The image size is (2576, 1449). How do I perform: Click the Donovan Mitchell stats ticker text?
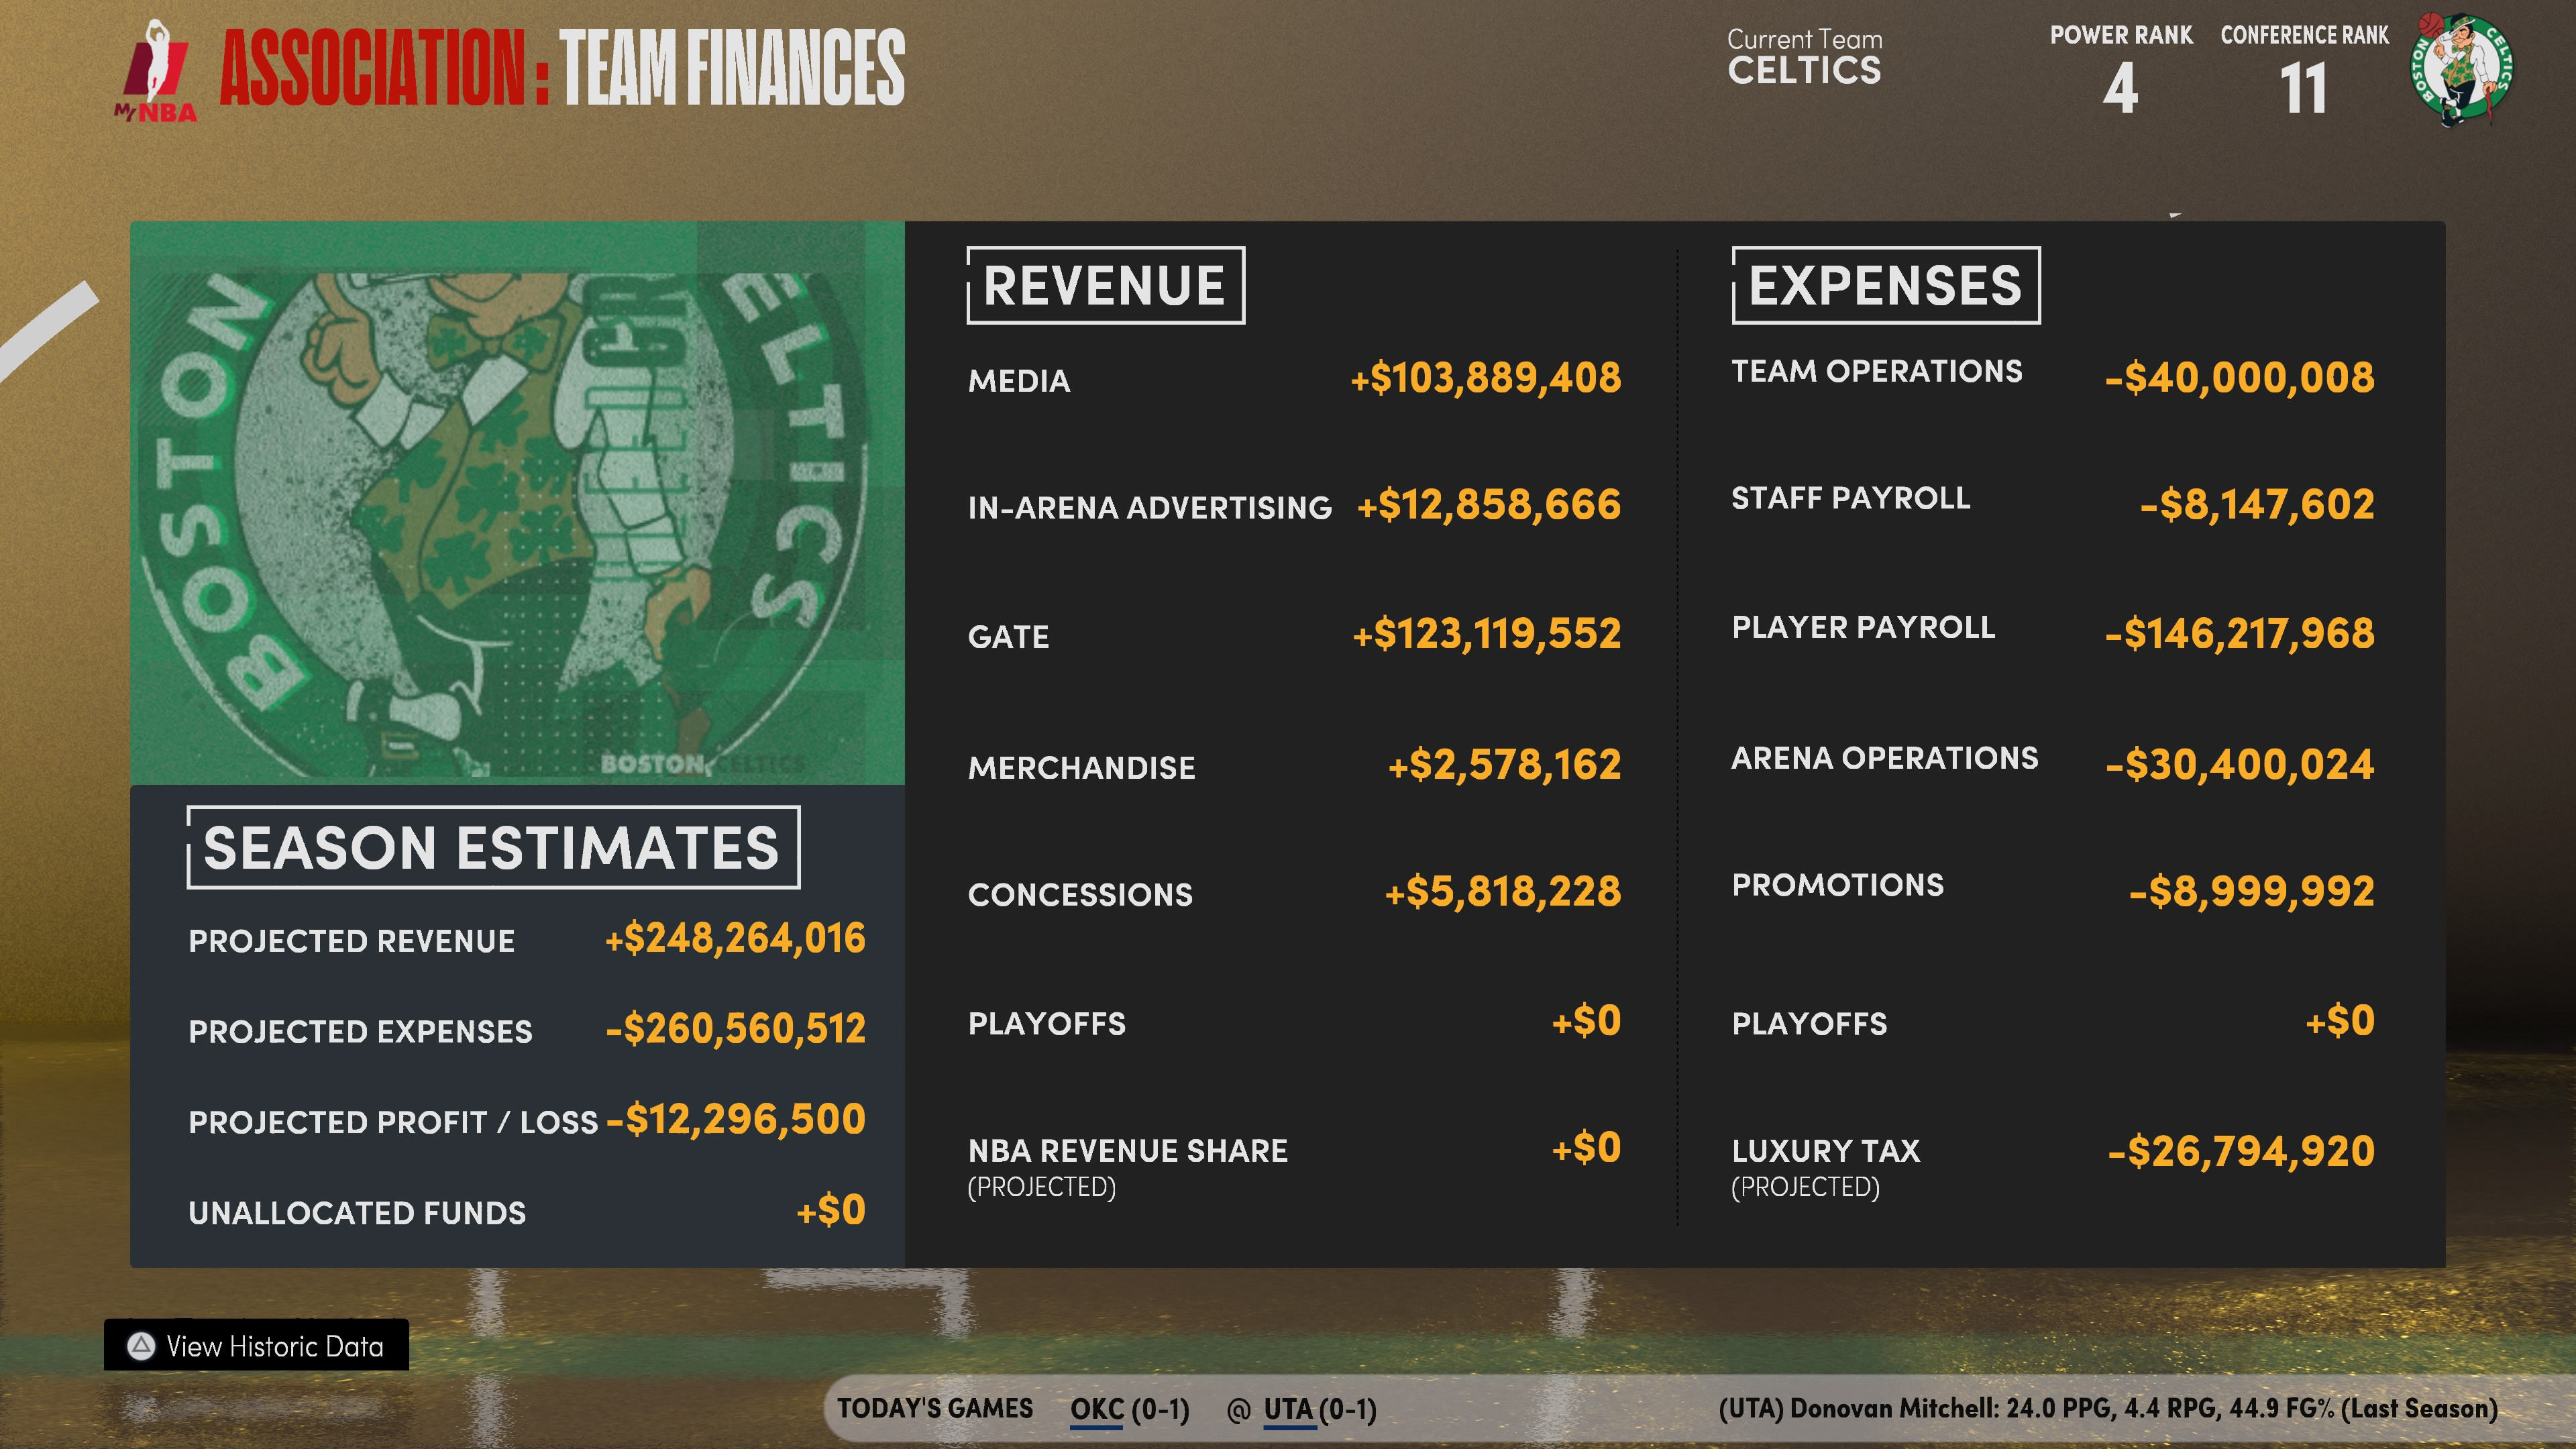pyautogui.click(x=2107, y=1409)
